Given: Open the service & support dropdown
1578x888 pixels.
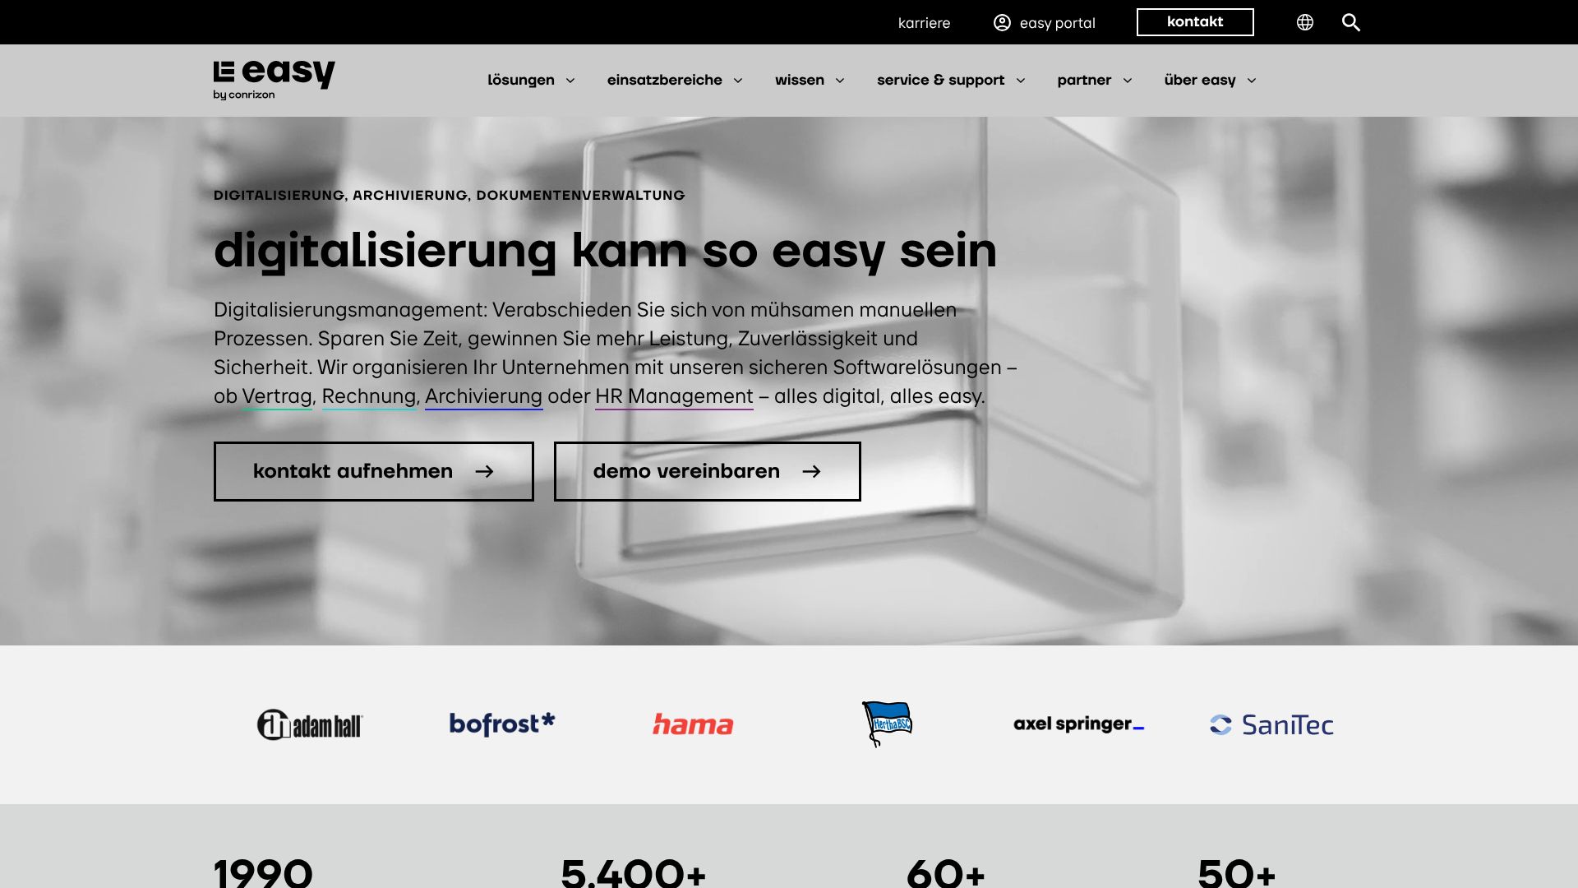Looking at the screenshot, I should tap(950, 80).
